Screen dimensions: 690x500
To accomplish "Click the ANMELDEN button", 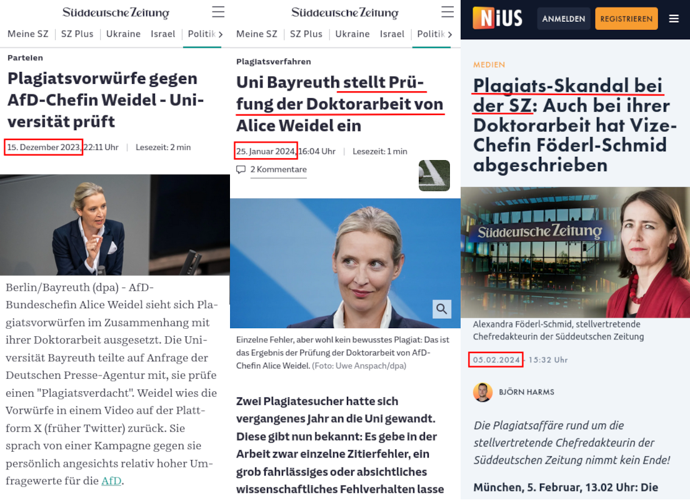I will 564,19.
